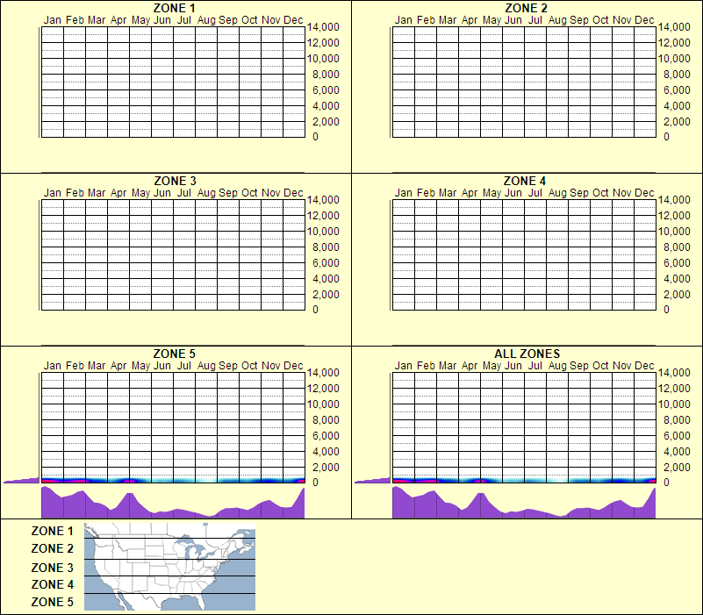The height and width of the screenshot is (615, 703).
Task: Click the ZONE 4 chart title
Action: coord(527,181)
